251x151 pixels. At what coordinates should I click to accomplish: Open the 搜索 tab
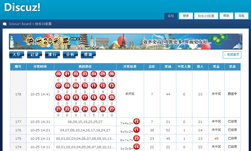coord(186,16)
